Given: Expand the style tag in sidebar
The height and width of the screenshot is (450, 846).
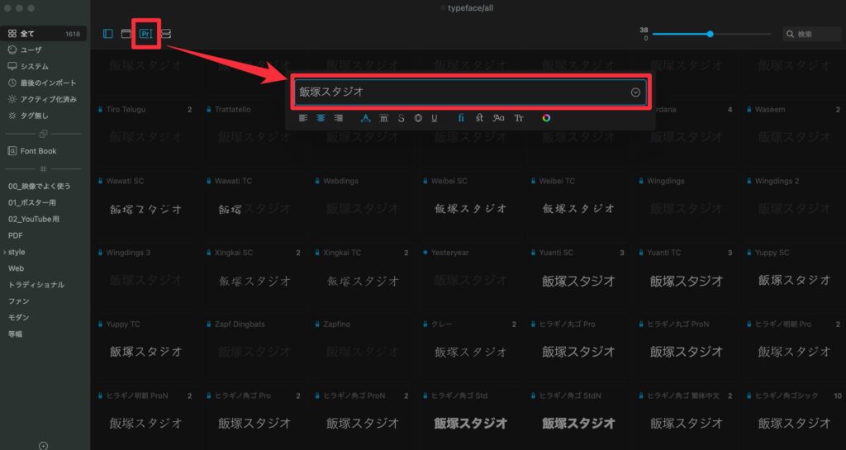Looking at the screenshot, I should (x=4, y=252).
